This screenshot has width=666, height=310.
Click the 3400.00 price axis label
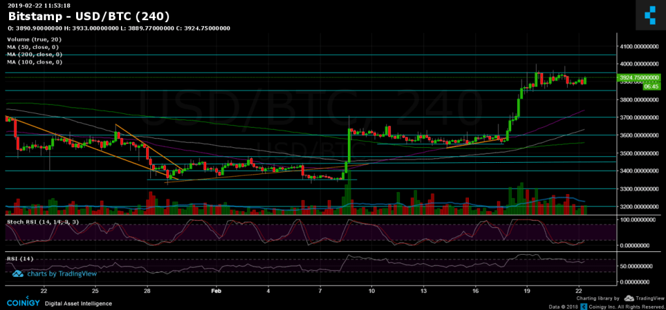[639, 171]
